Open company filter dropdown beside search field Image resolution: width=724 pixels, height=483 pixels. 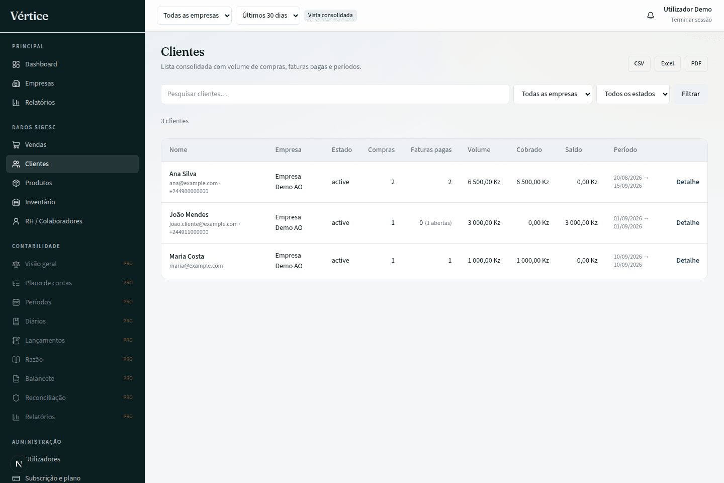(x=553, y=94)
